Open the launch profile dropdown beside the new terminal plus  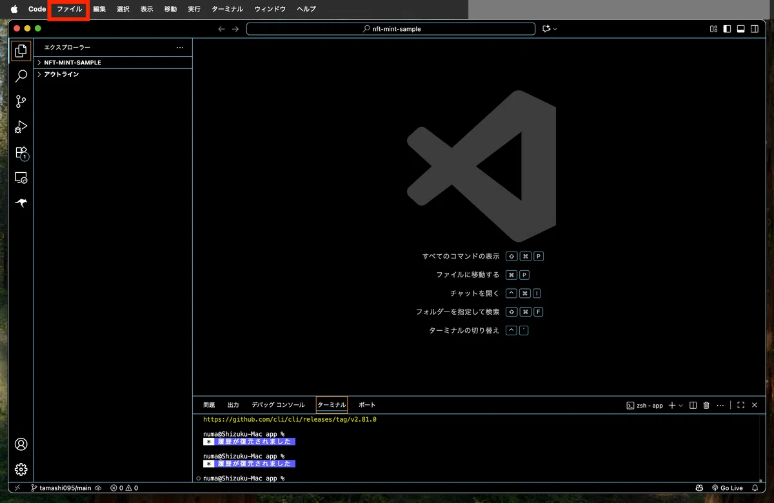tap(681, 405)
